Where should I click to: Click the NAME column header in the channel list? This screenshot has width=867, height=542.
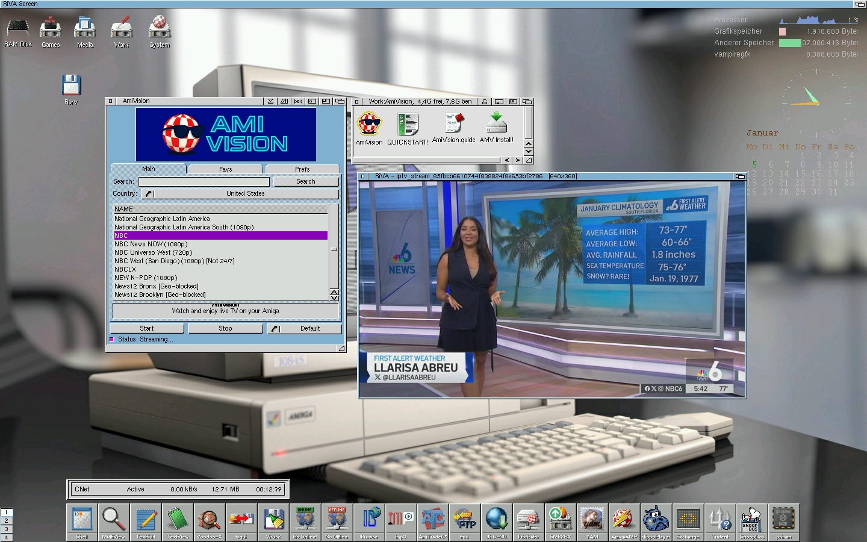tap(221, 209)
